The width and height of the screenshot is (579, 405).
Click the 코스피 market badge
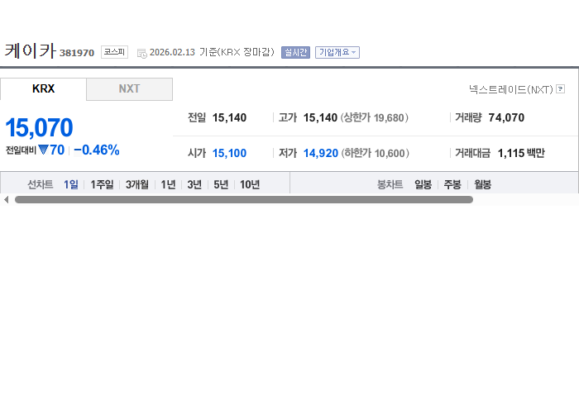click(x=114, y=52)
